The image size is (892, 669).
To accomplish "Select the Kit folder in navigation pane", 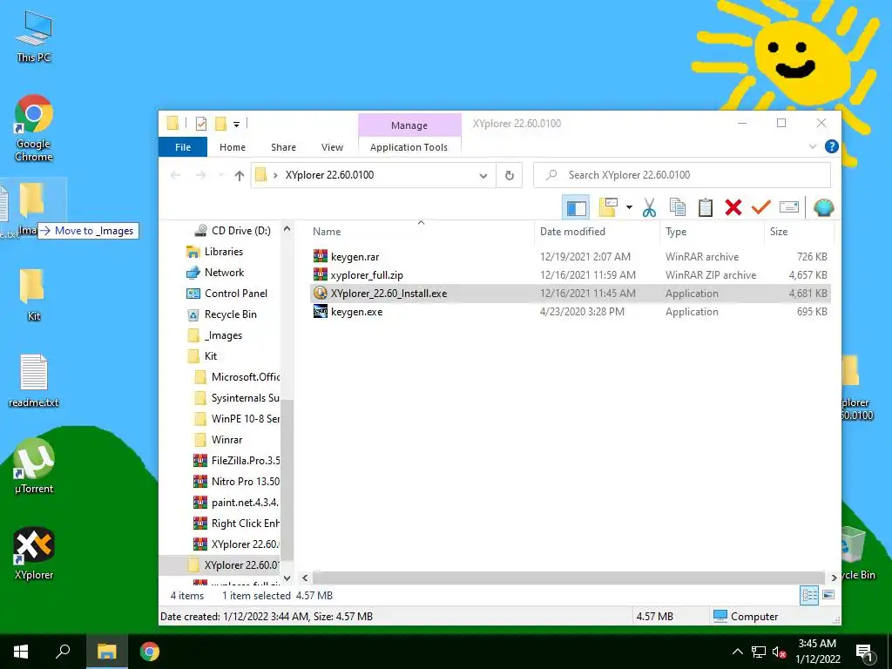I will [202, 356].
